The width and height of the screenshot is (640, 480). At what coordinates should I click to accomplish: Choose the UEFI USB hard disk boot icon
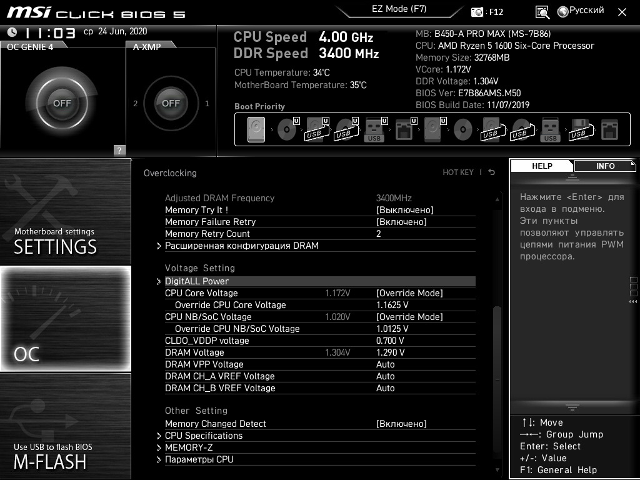317,130
